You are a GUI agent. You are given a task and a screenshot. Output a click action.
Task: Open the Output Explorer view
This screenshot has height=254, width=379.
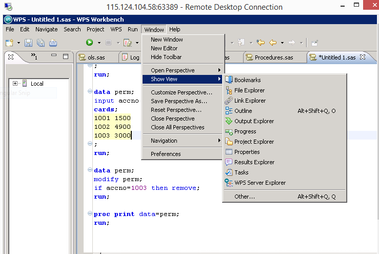click(254, 121)
